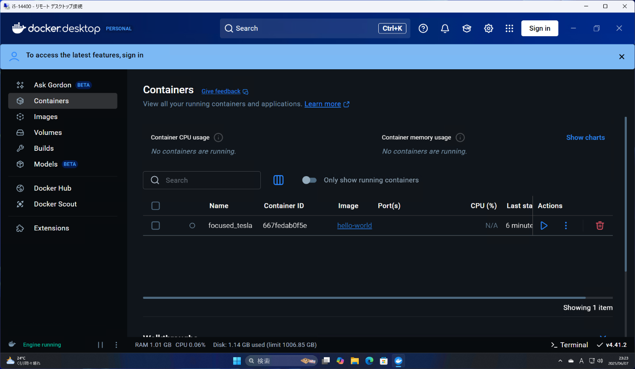Open engine options three-dot menu
This screenshot has width=635, height=369.
[x=116, y=345]
